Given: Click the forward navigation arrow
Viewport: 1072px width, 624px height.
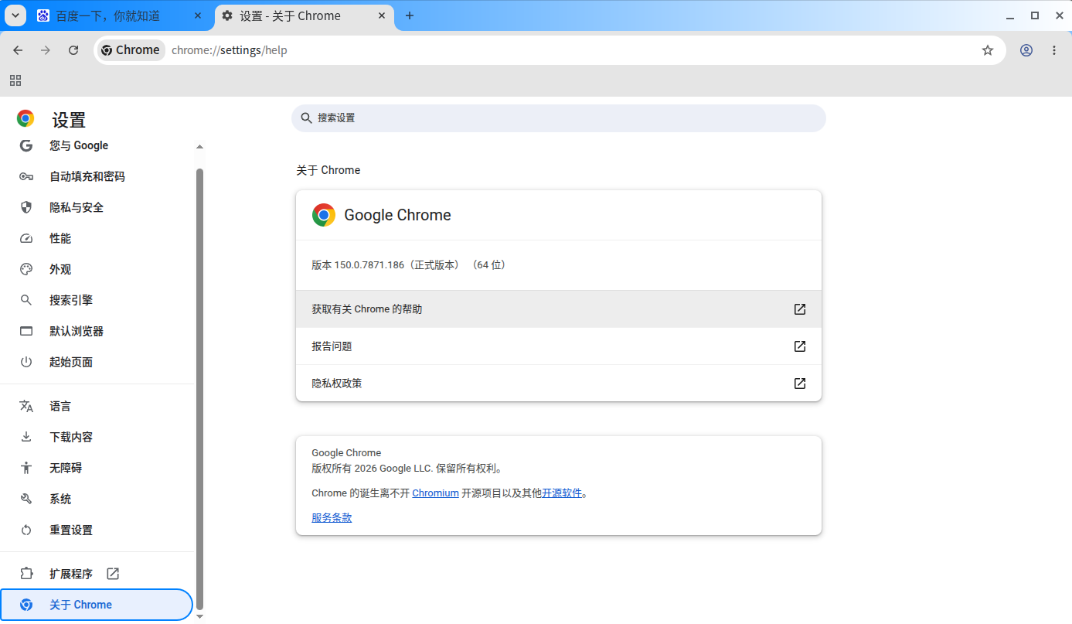Looking at the screenshot, I should (46, 50).
